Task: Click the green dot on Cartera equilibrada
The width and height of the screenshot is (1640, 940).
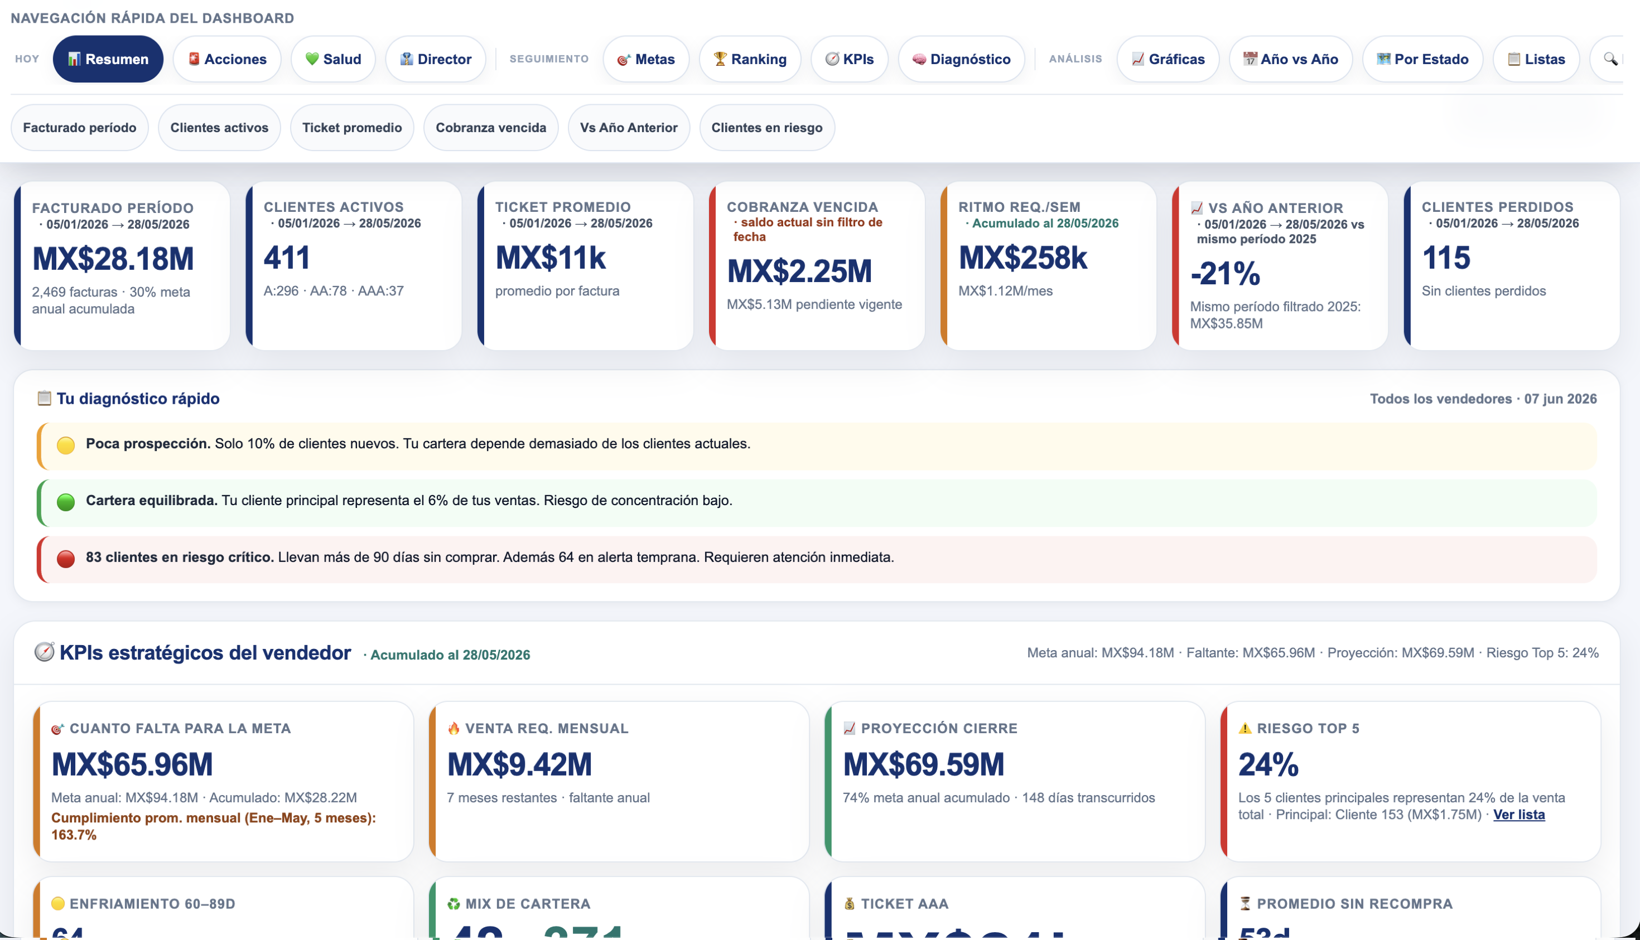Action: click(x=66, y=502)
